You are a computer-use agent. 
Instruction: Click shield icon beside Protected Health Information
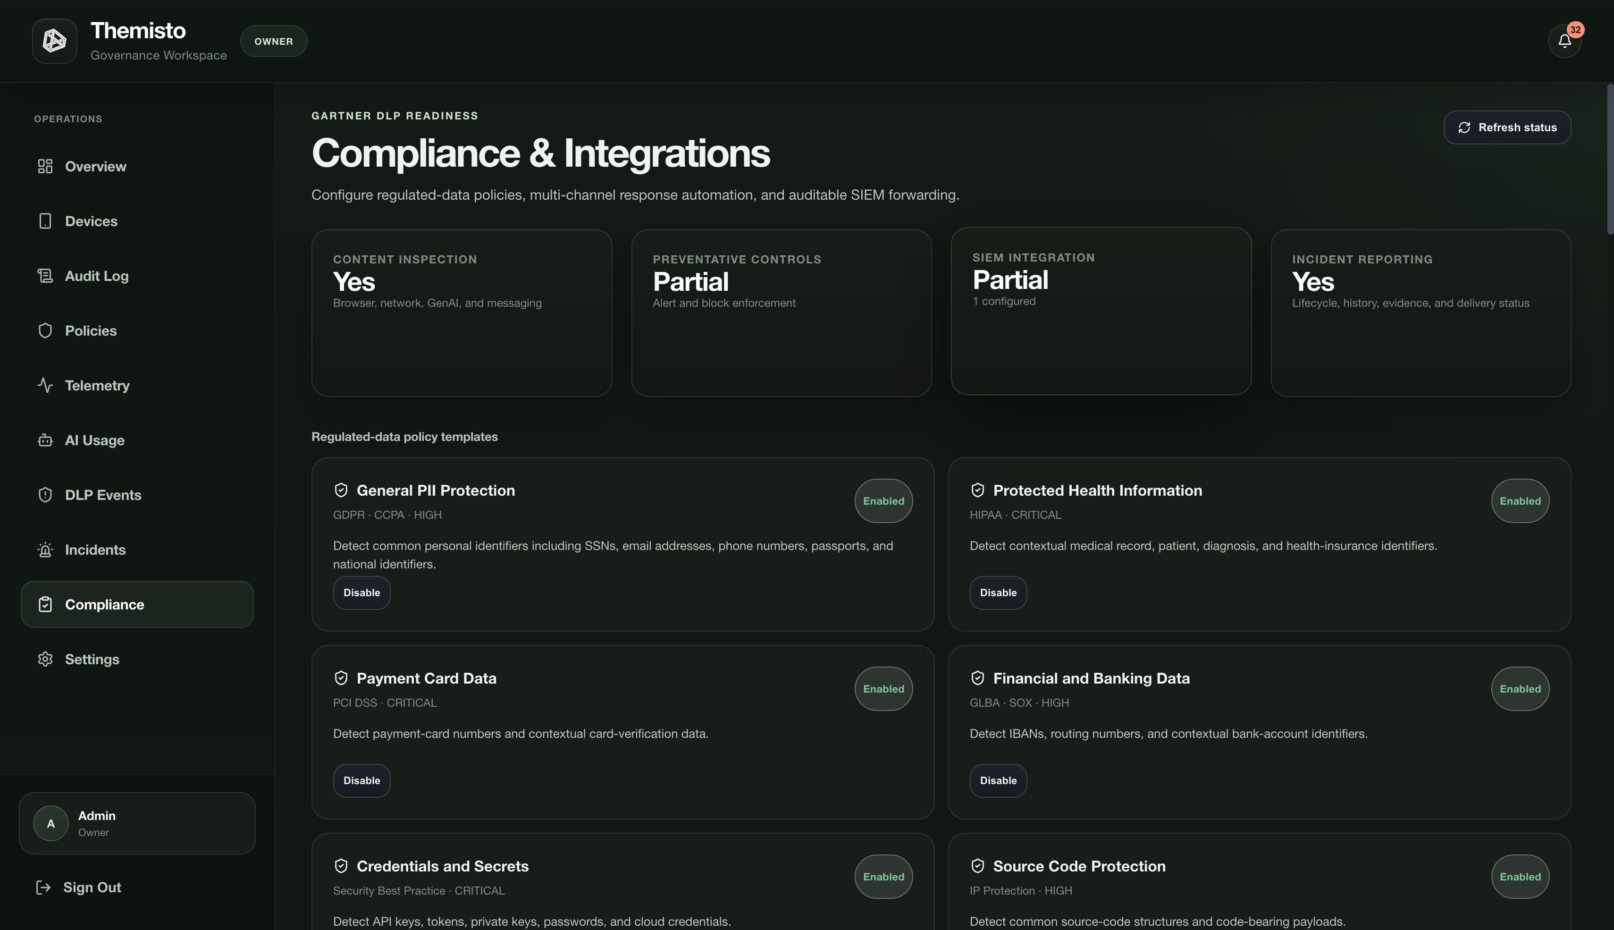tap(977, 490)
